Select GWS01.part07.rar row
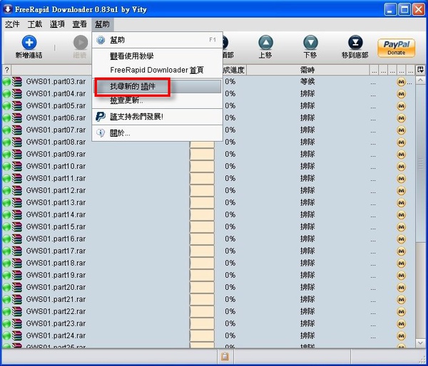The width and height of the screenshot is (428, 366). click(209, 130)
